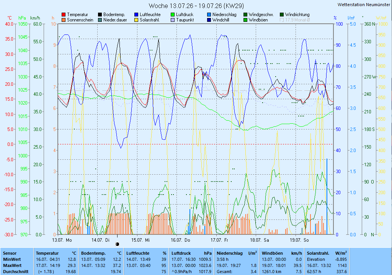392x275 pixels.
Task: Click the chart title Woche 13.07.26 - 19.07.26 (KW29)
Action: click(x=196, y=5)
